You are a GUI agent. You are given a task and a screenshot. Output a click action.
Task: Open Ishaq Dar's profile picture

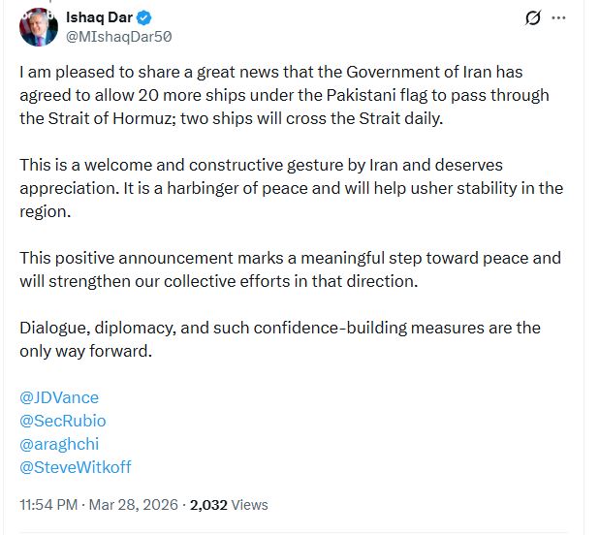[x=39, y=26]
